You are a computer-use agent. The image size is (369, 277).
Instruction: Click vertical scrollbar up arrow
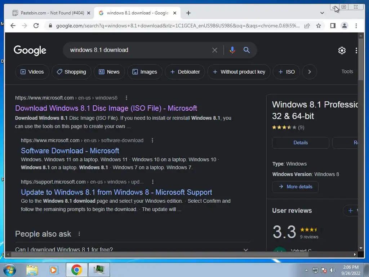click(360, 36)
